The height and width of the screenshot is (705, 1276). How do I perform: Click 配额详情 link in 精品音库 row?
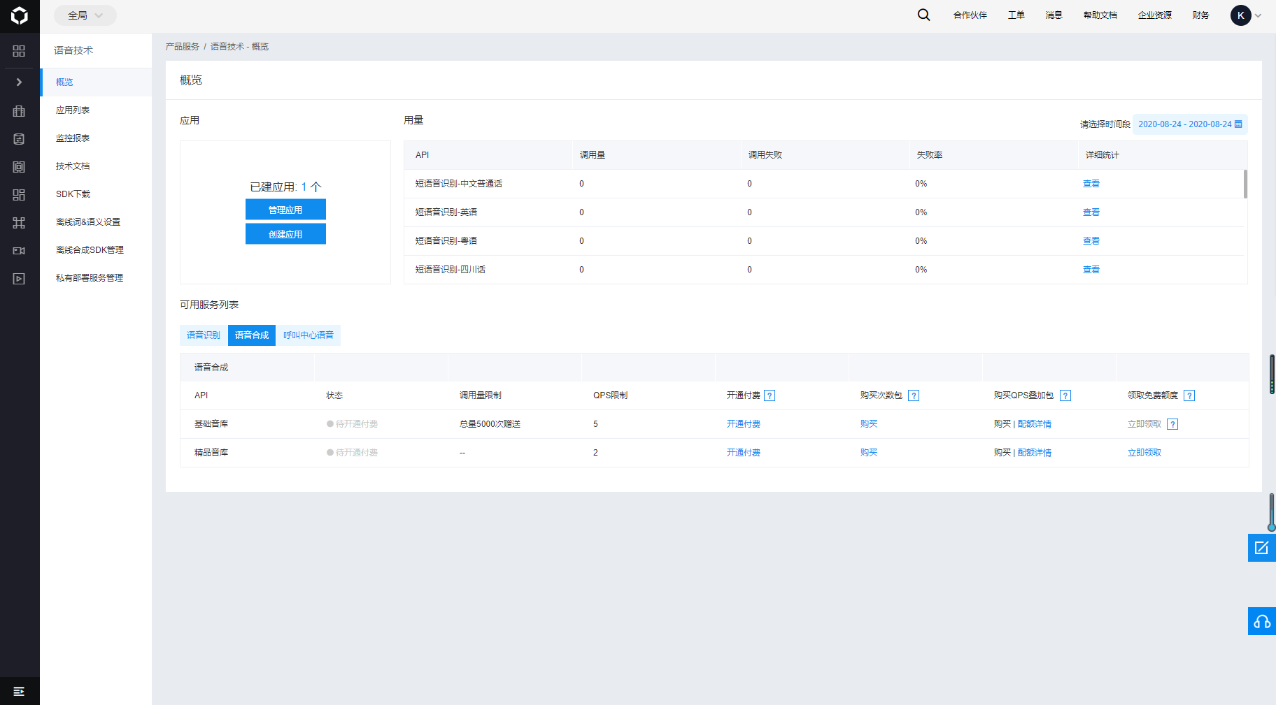coord(1035,453)
